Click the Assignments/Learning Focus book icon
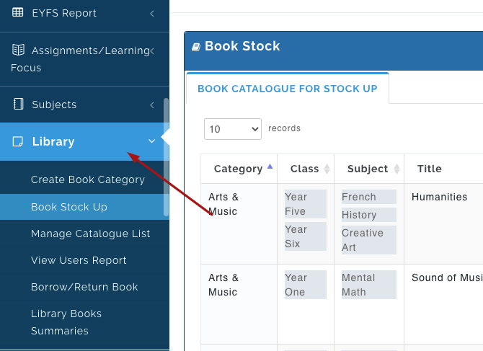 (18, 50)
